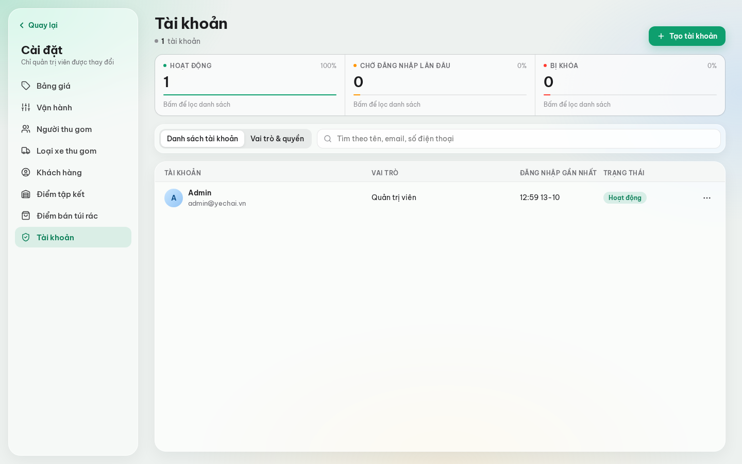Open Điểm tập kết settings page

tap(73, 194)
